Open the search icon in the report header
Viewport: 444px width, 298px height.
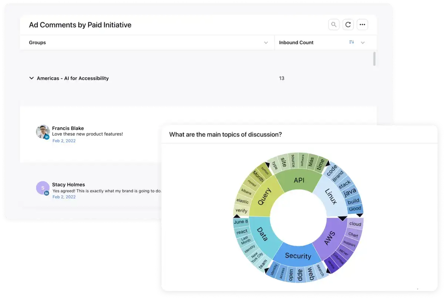[x=333, y=24]
